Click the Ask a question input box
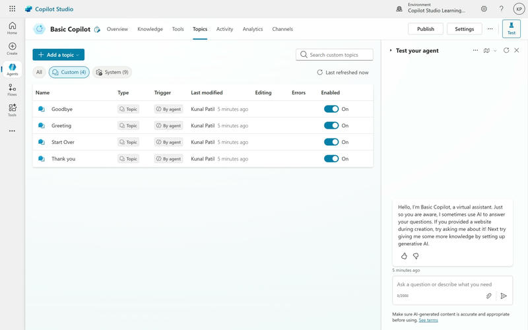This screenshot has width=528, height=330. (x=453, y=290)
